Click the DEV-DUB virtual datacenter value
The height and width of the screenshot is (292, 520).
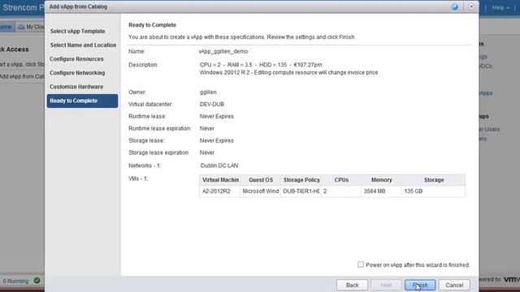(x=212, y=104)
